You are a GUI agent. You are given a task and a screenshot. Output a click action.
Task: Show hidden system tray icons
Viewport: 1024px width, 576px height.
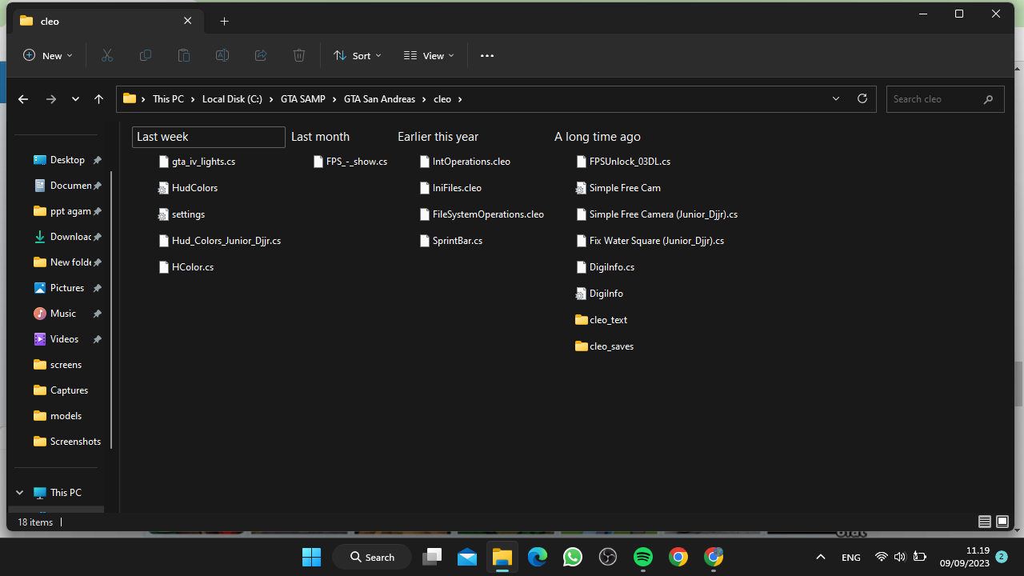pyautogui.click(x=820, y=557)
